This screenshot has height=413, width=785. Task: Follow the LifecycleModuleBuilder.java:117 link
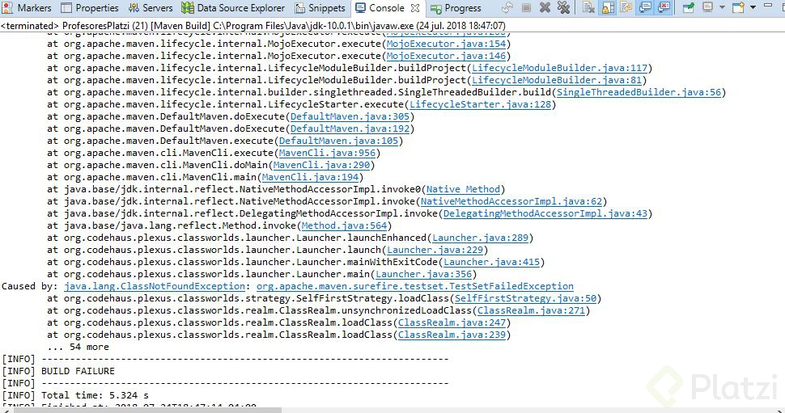559,68
